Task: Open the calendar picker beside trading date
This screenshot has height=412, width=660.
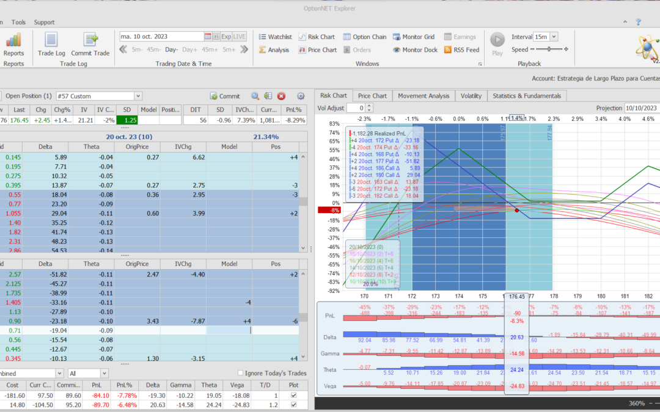Action: [x=208, y=37]
